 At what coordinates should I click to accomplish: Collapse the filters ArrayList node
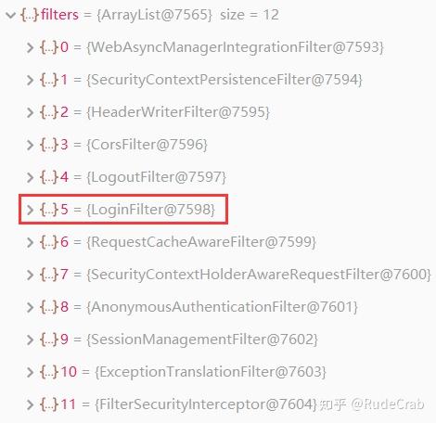point(11,15)
